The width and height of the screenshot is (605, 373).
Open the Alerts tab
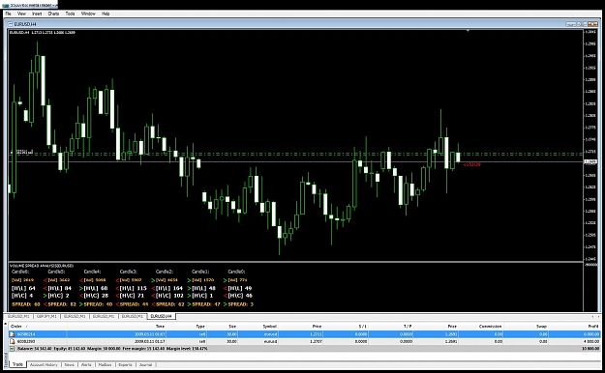(x=86, y=364)
